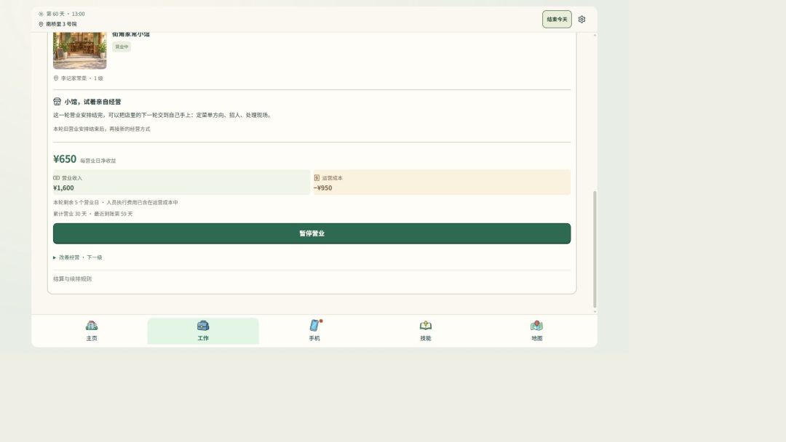Go to the 主页 tab

pyautogui.click(x=92, y=331)
